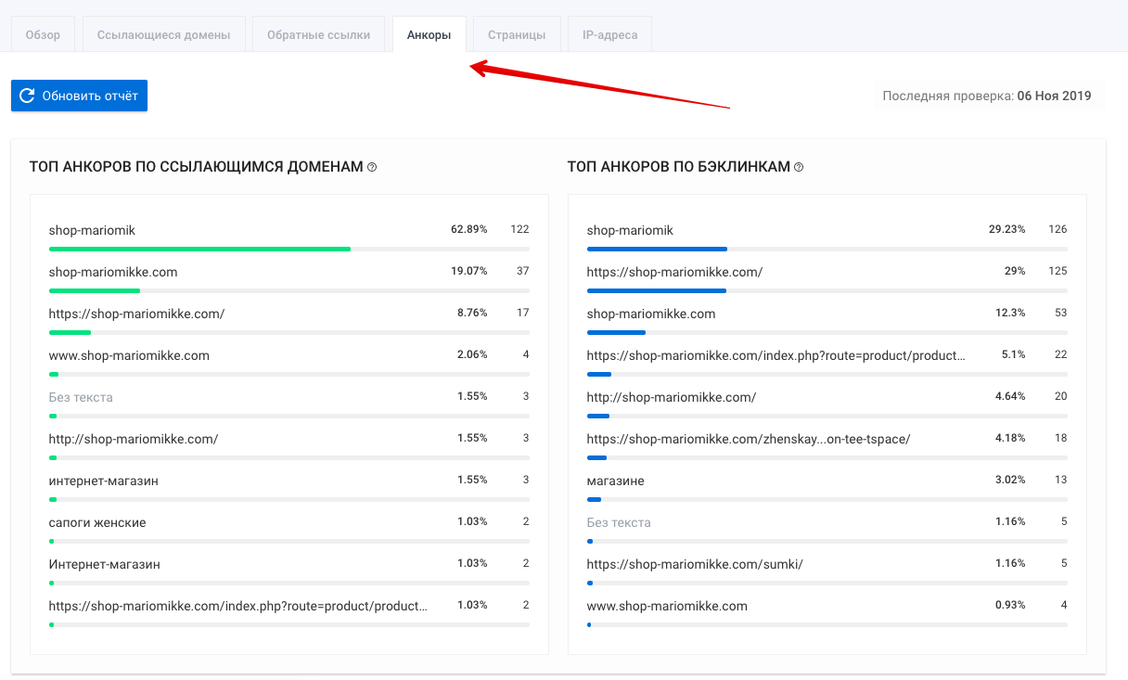Click shop-mariomikke.com in backlinks list
Image resolution: width=1128 pixels, height=680 pixels.
651,314
